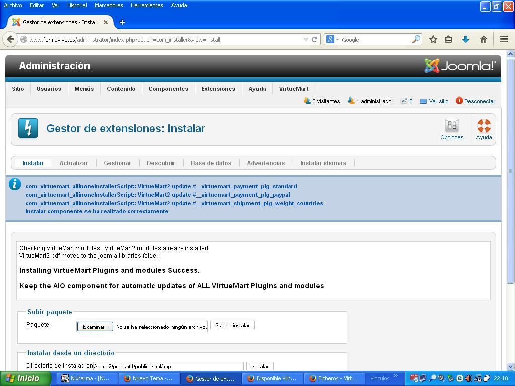This screenshot has height=386, width=515.
Task: Click the Windows Inicio start button
Action: (x=26, y=378)
